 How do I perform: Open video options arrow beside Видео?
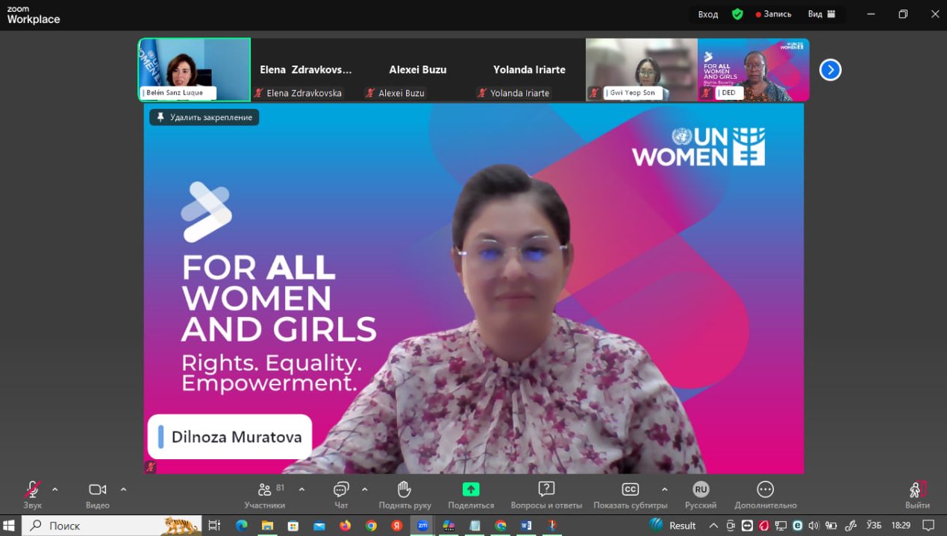pos(123,490)
